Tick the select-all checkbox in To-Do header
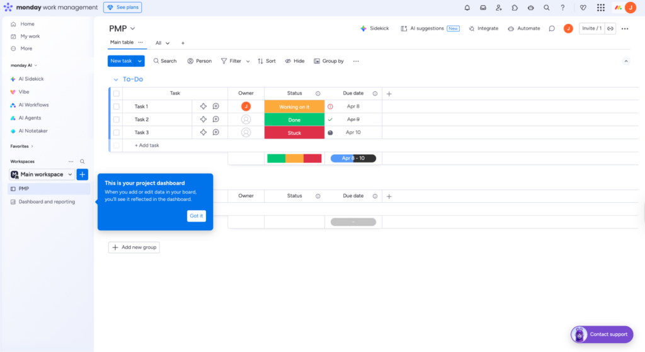The image size is (645, 352). [x=117, y=93]
